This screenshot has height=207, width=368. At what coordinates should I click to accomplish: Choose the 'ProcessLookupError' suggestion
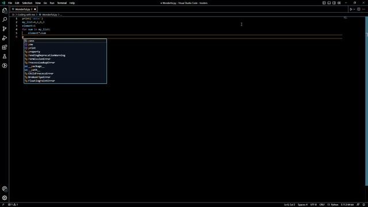coord(65,63)
